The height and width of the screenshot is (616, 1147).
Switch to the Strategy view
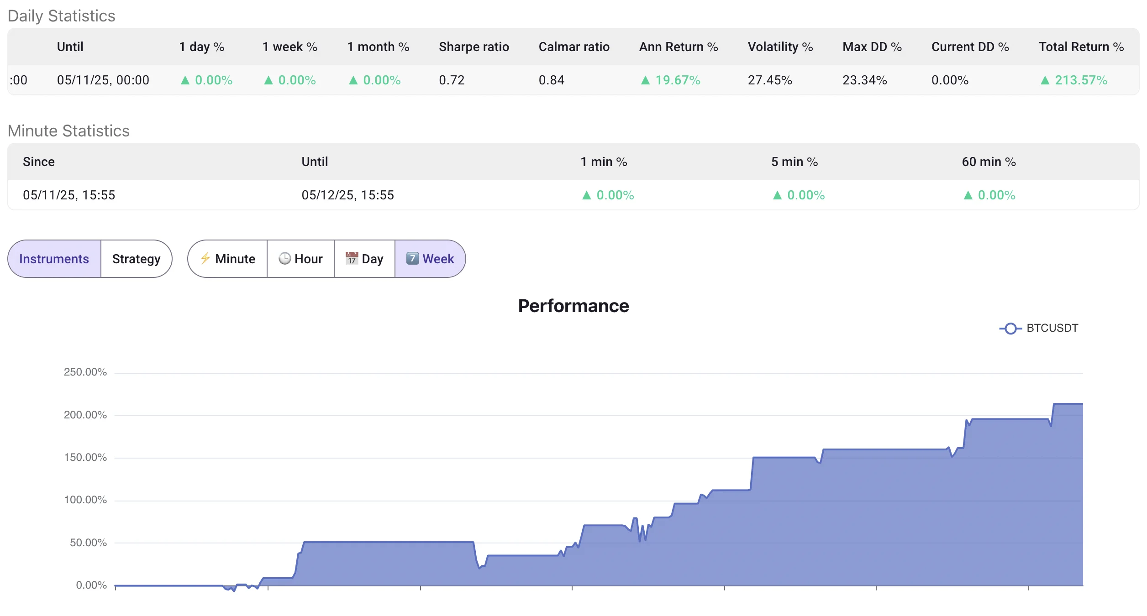tap(136, 259)
